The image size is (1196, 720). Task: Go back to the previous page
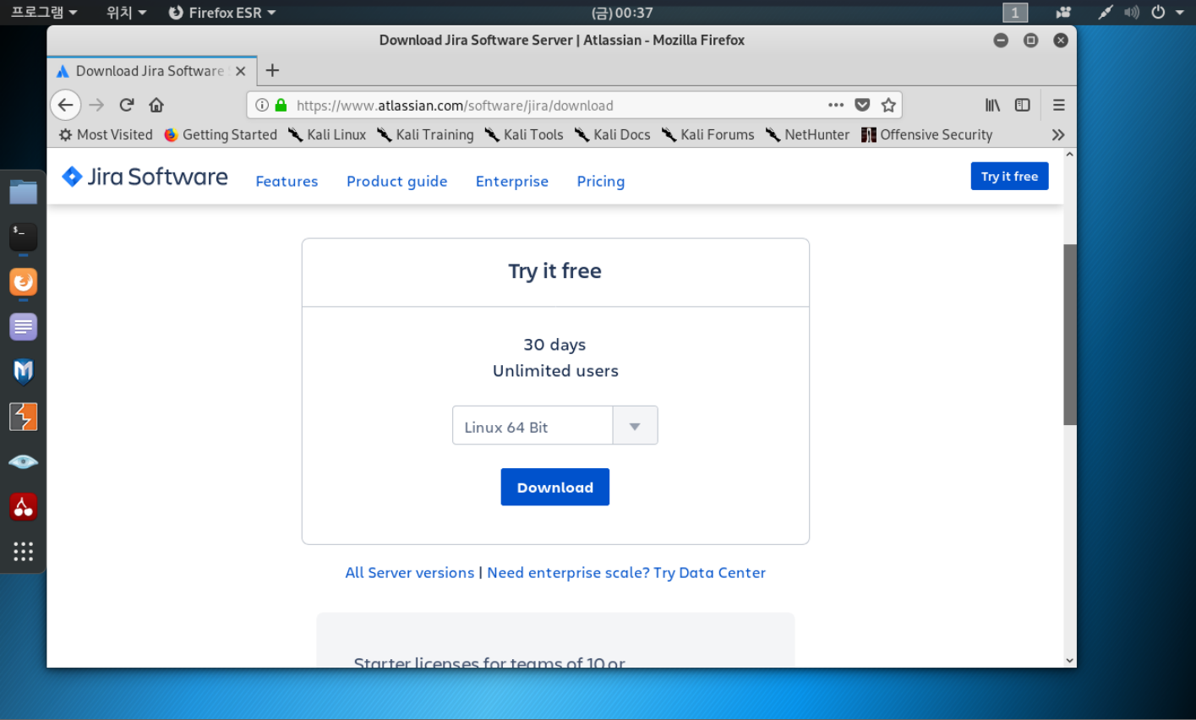[x=65, y=105]
